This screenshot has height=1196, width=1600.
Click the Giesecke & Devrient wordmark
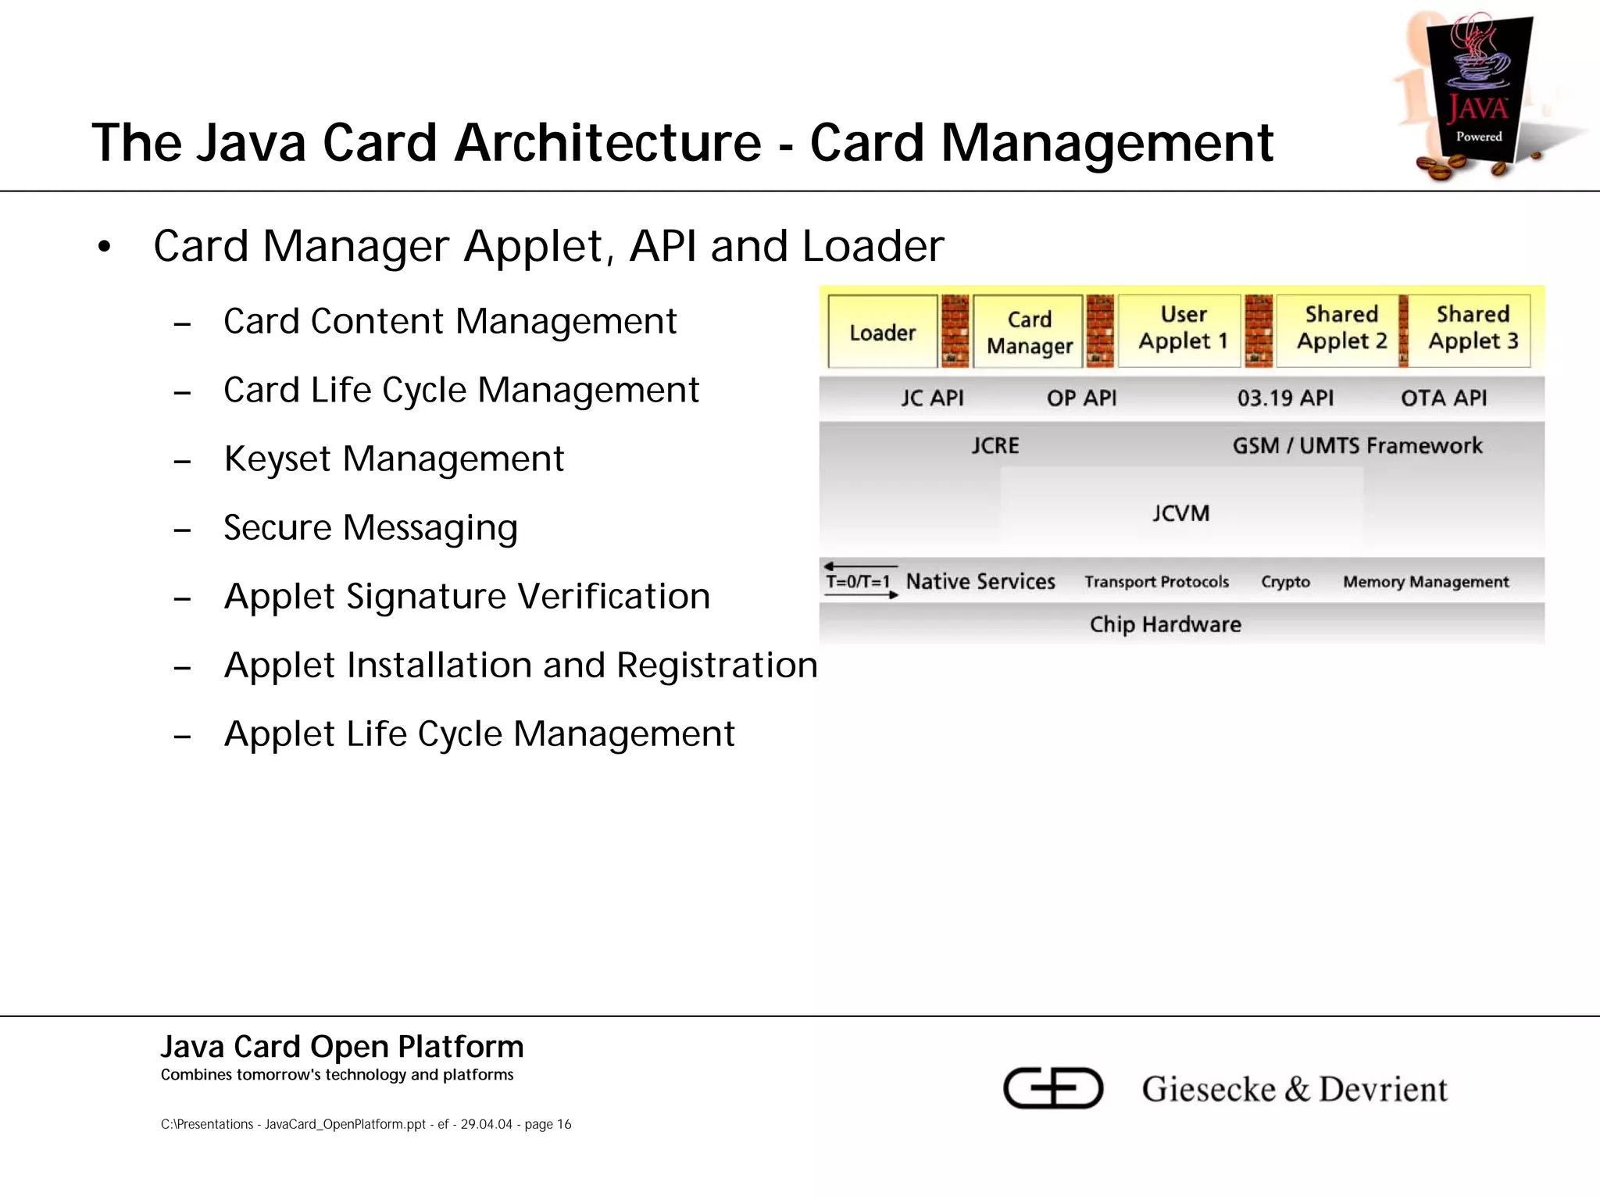tap(1295, 1089)
